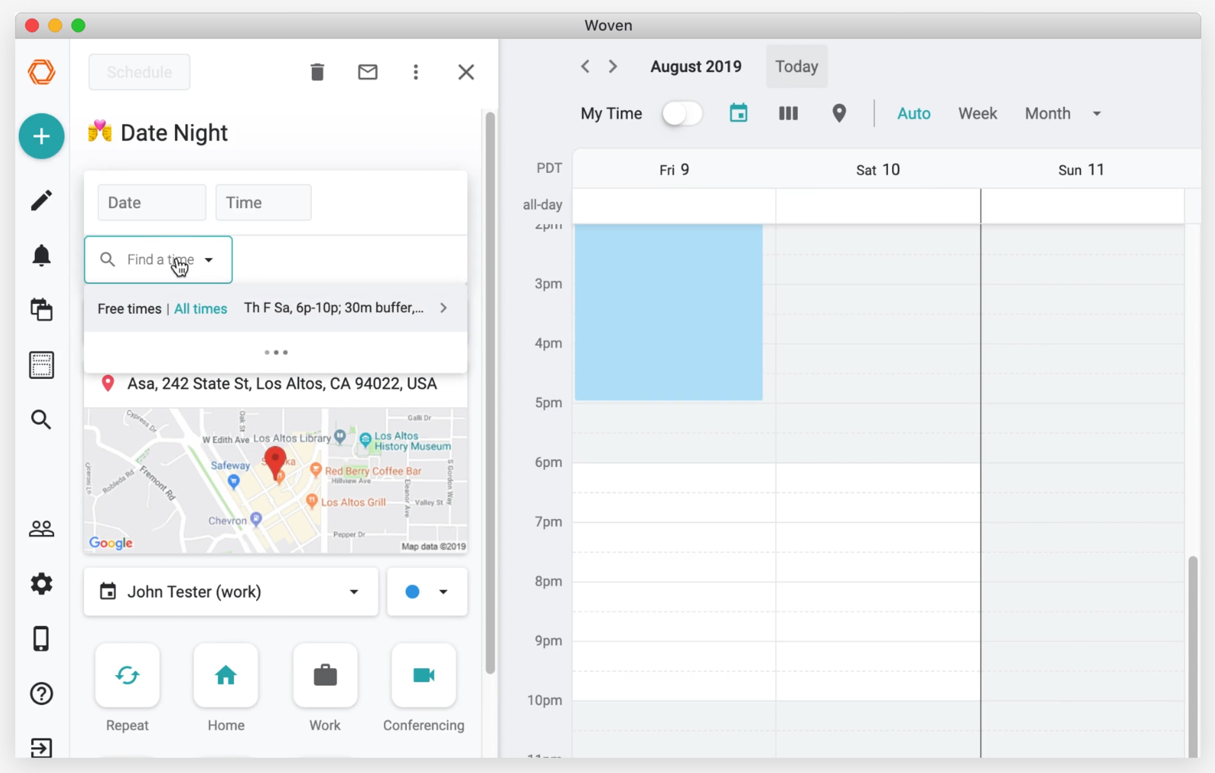
Task: Go to the next period with right chevron
Action: [x=613, y=67]
